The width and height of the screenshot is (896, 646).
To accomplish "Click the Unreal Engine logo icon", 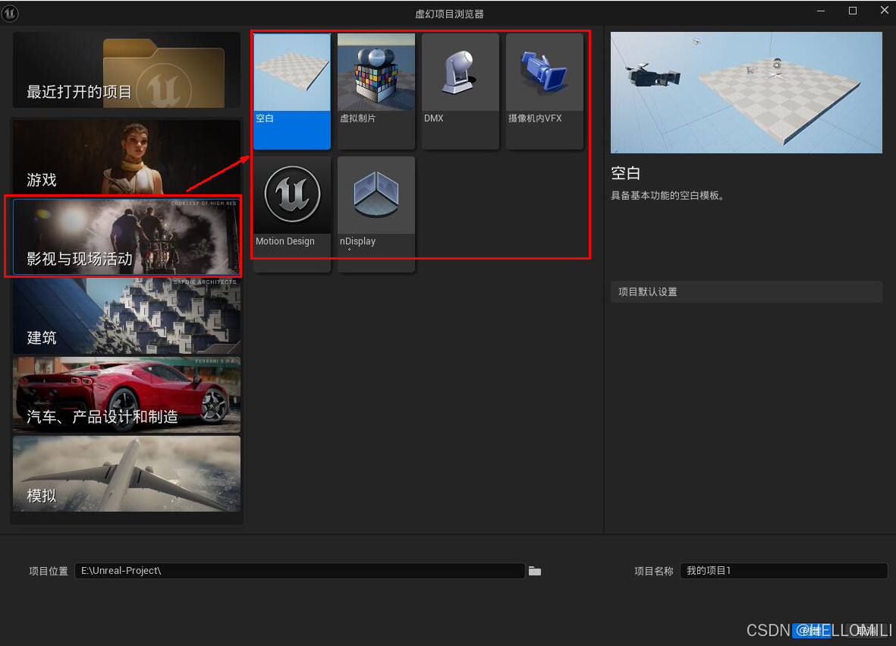I will coord(10,13).
